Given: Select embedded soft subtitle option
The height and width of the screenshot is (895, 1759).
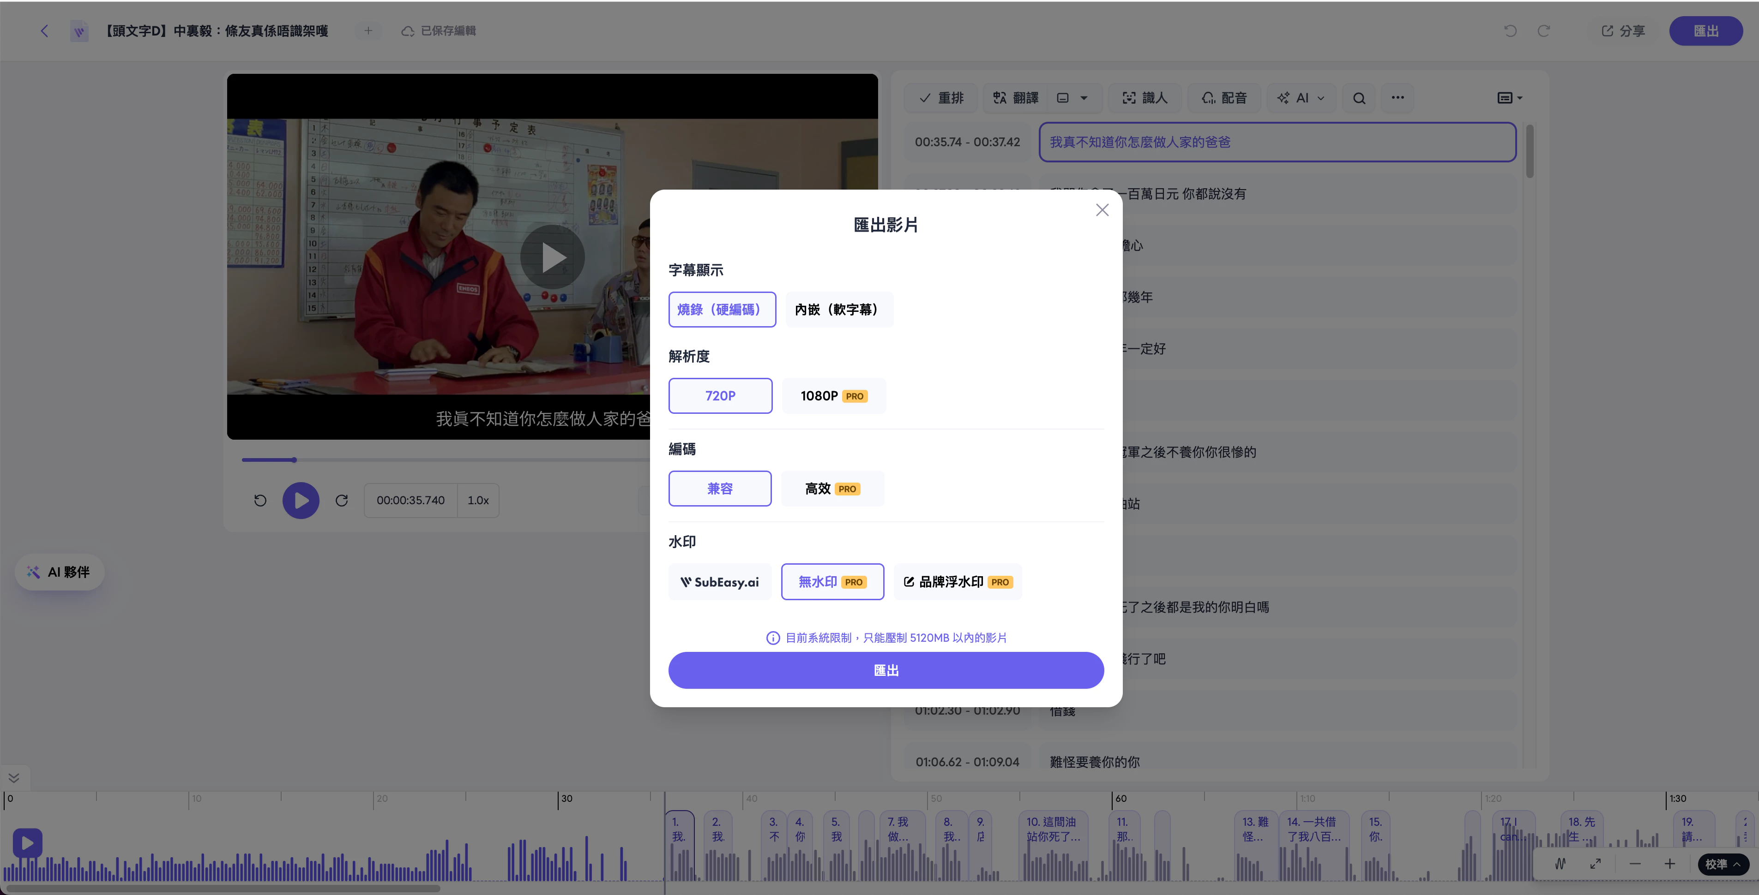Looking at the screenshot, I should pyautogui.click(x=838, y=309).
